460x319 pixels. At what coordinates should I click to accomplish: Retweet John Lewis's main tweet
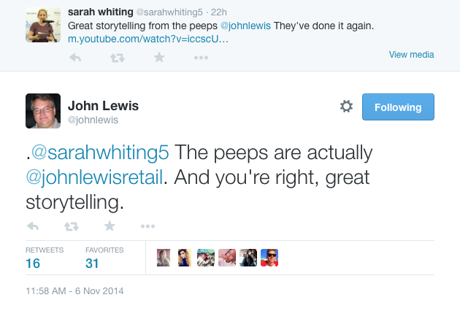[71, 226]
